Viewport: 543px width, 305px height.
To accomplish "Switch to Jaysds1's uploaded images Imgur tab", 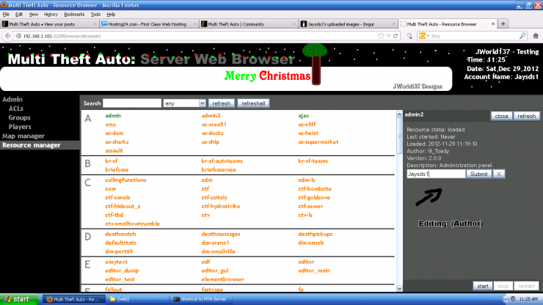I will (346, 24).
